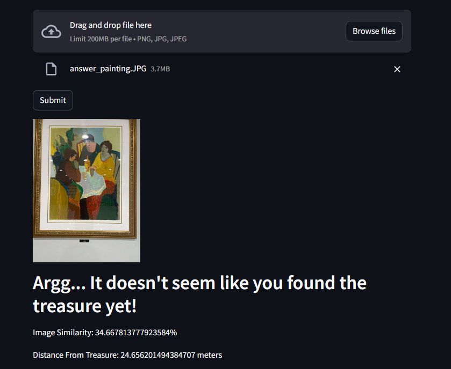Viewport: 451px width, 369px height.
Task: Remove the uploaded answer_painting.JPG file
Action: 397,69
